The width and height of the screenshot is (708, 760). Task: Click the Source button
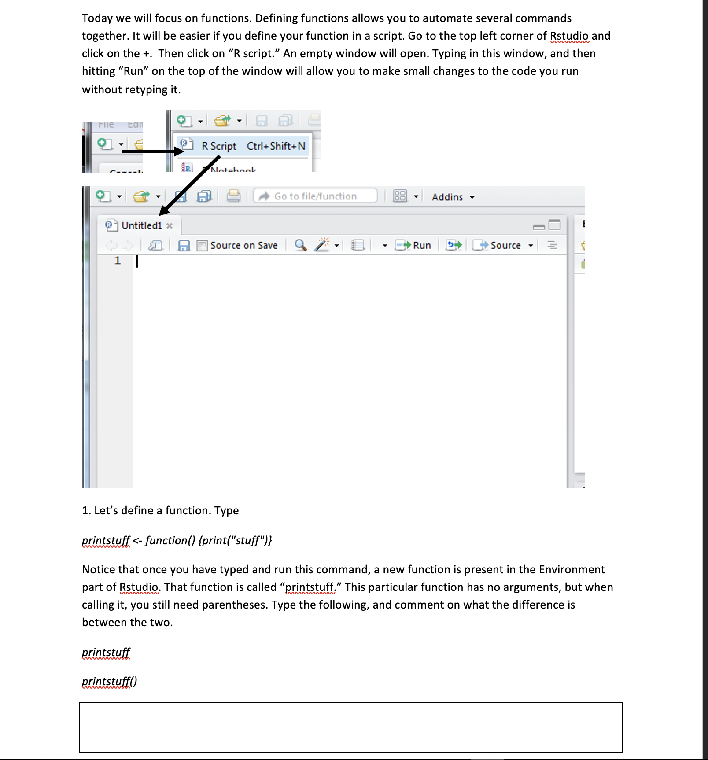502,245
